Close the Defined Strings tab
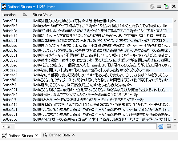The height and width of the screenshot is (141, 178). [36, 135]
